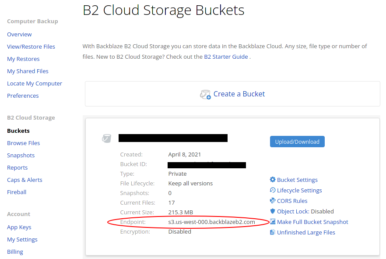Click the clock icon for Lifecycle Settings
Viewport: 386px width, 259px height.
[x=273, y=190]
